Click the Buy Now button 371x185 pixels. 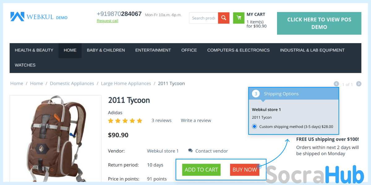(245, 170)
